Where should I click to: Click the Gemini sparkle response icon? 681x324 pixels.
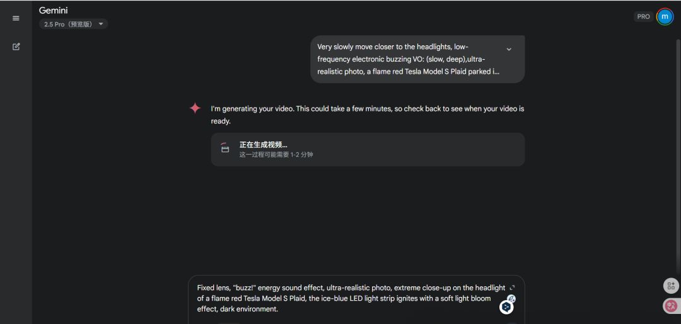pyautogui.click(x=195, y=108)
